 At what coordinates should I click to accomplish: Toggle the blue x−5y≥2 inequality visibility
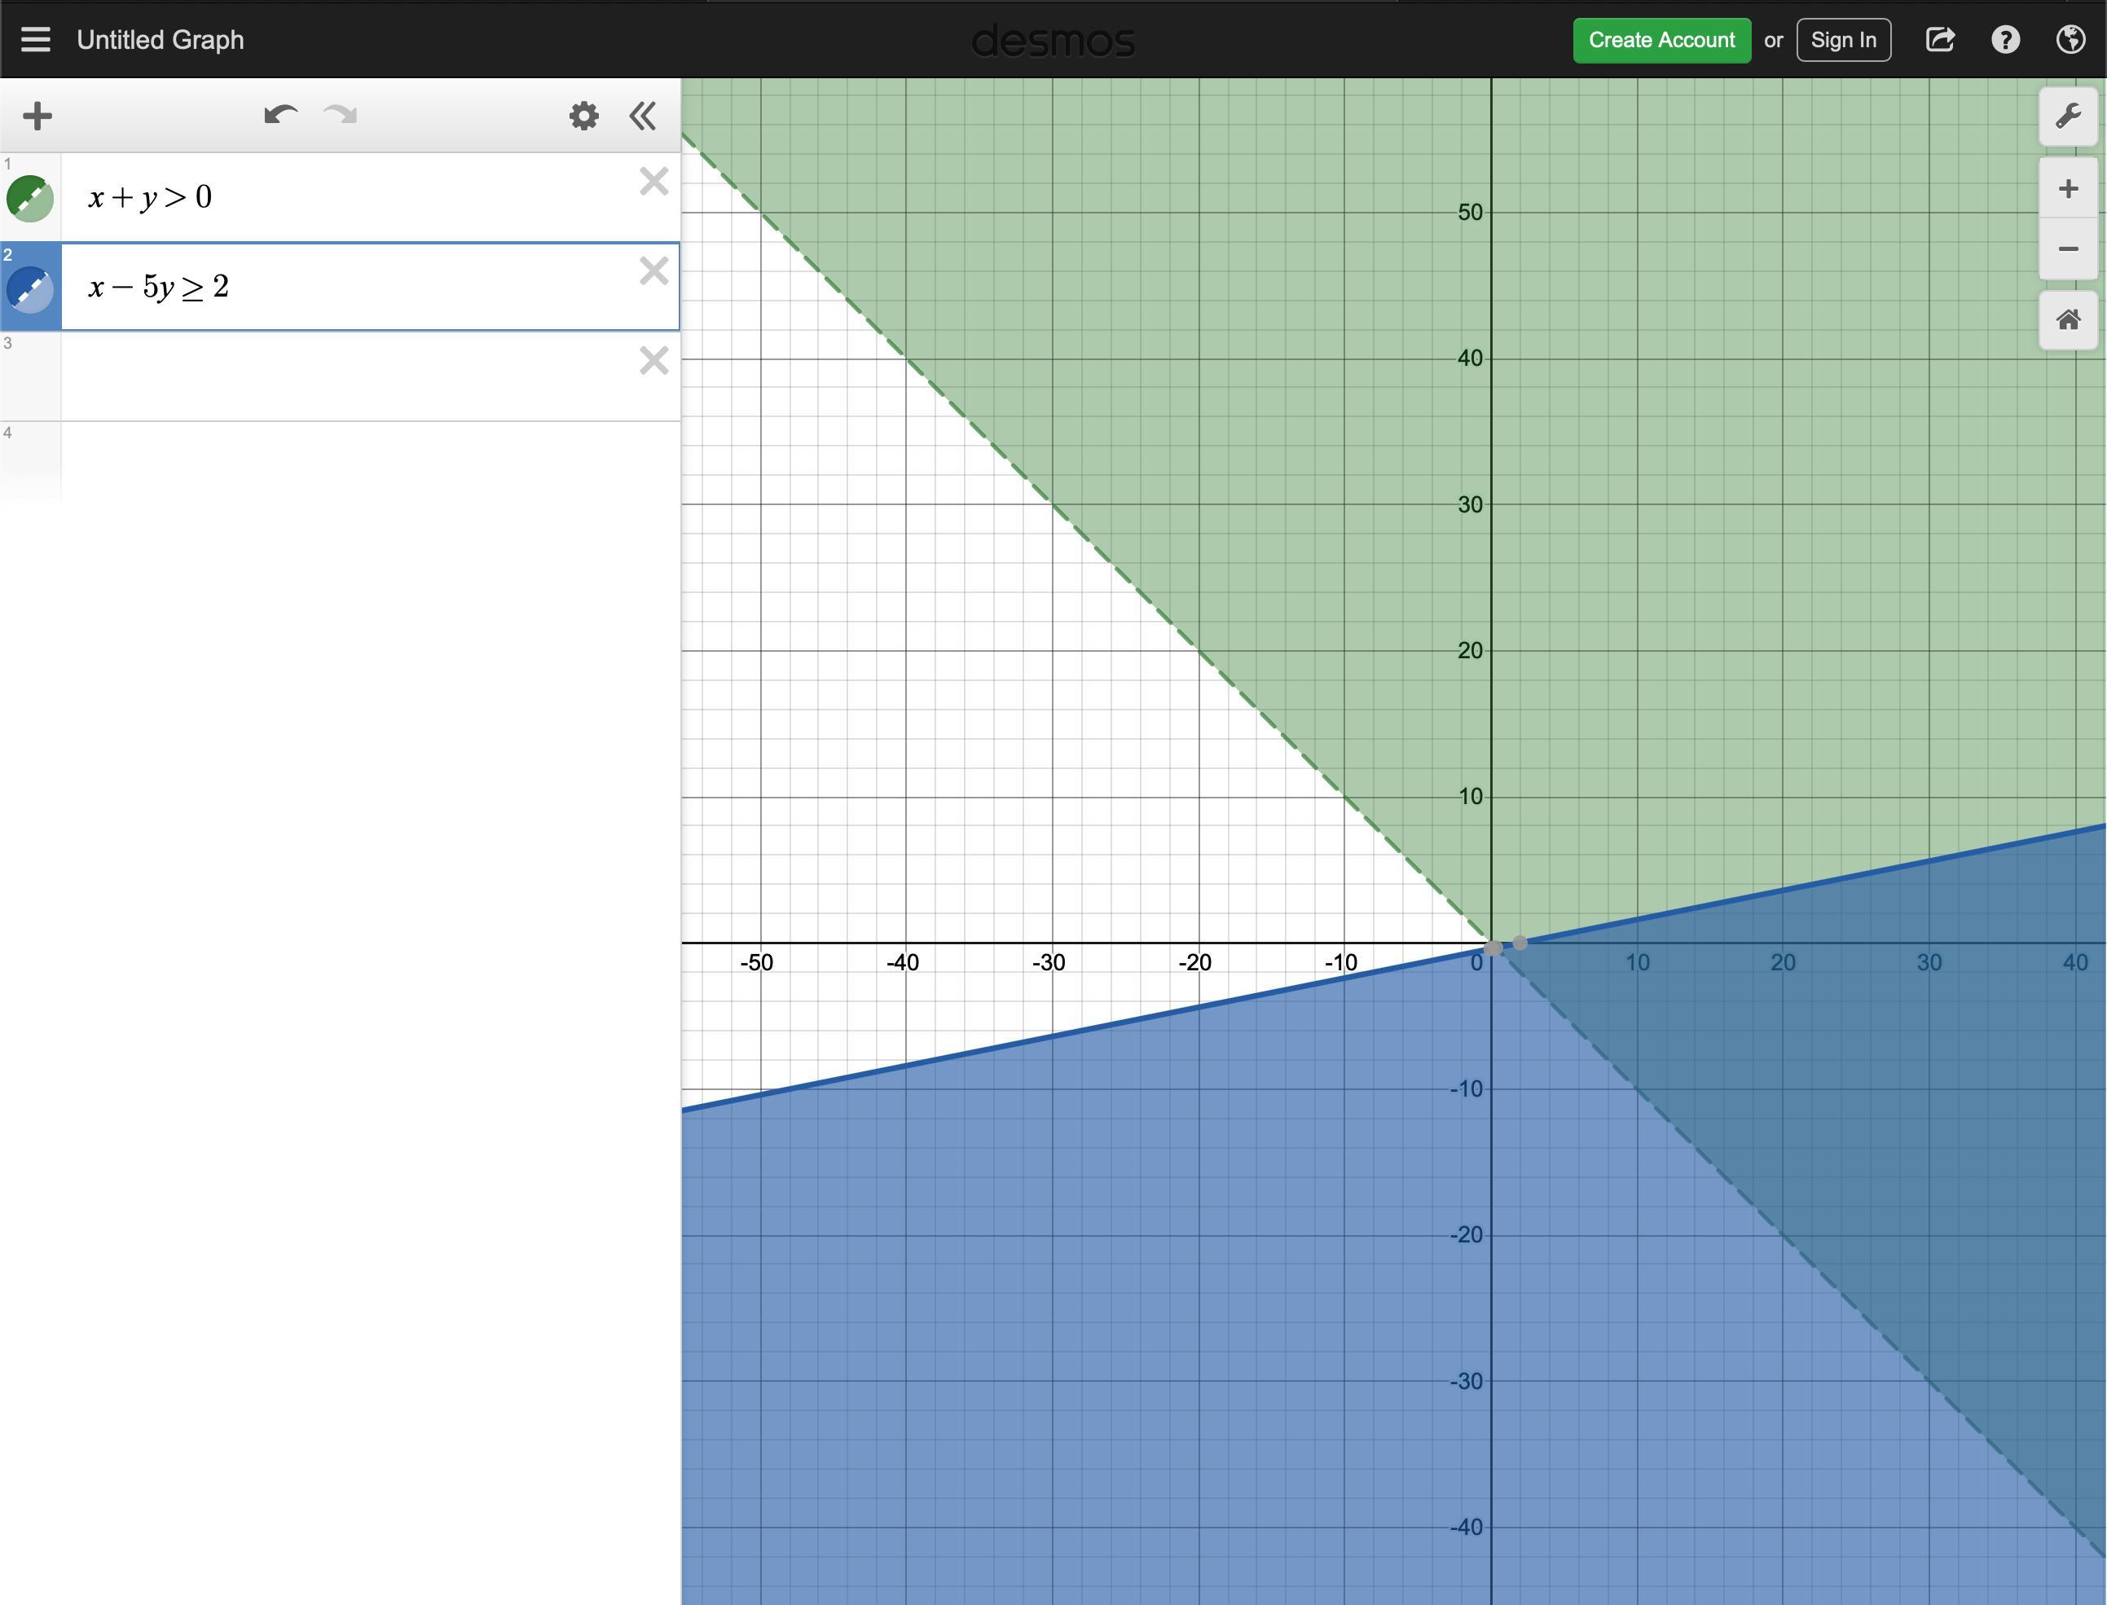click(x=31, y=289)
